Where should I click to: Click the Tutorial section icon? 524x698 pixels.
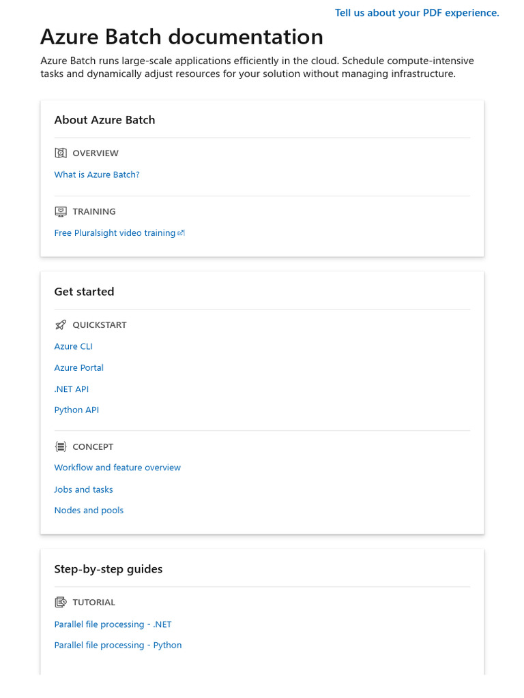click(x=61, y=603)
